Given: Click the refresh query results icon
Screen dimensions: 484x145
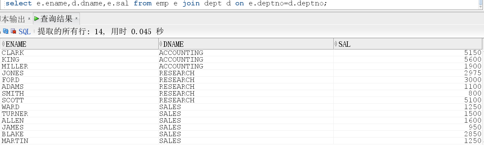Looking at the screenshot, I should click(6, 32).
